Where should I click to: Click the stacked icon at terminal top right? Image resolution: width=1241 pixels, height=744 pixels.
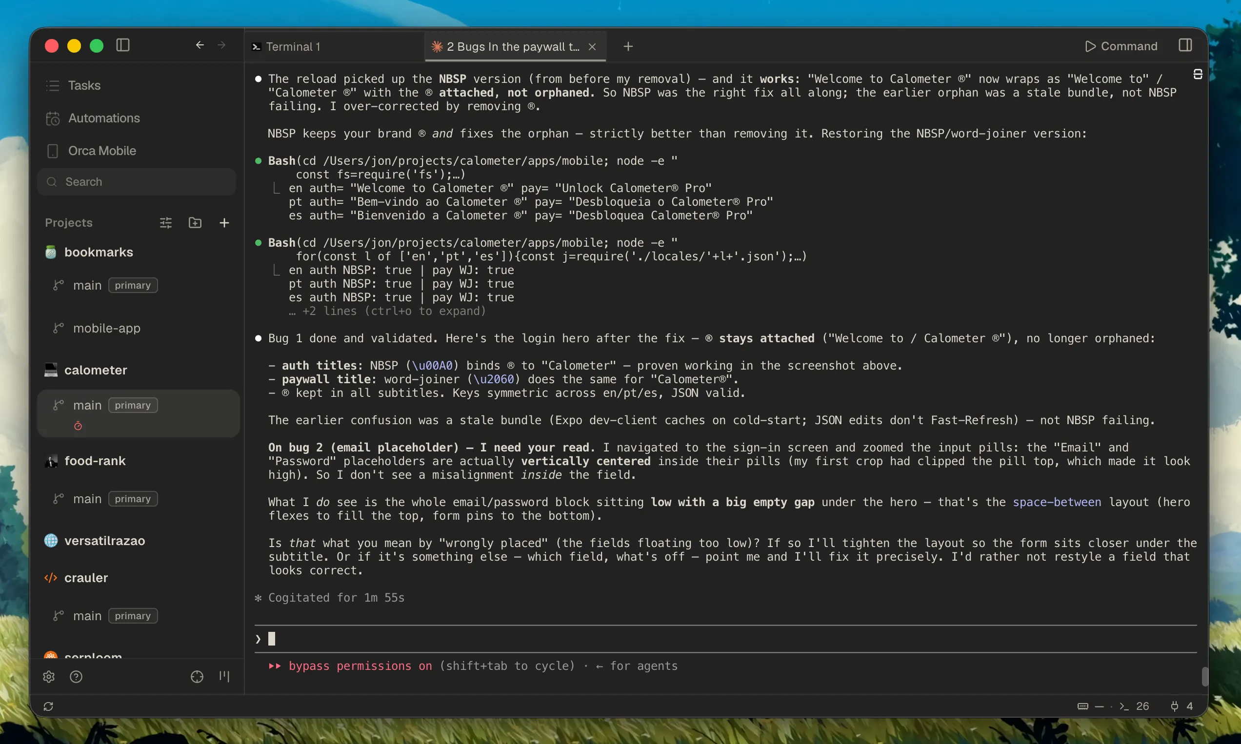click(x=1198, y=75)
